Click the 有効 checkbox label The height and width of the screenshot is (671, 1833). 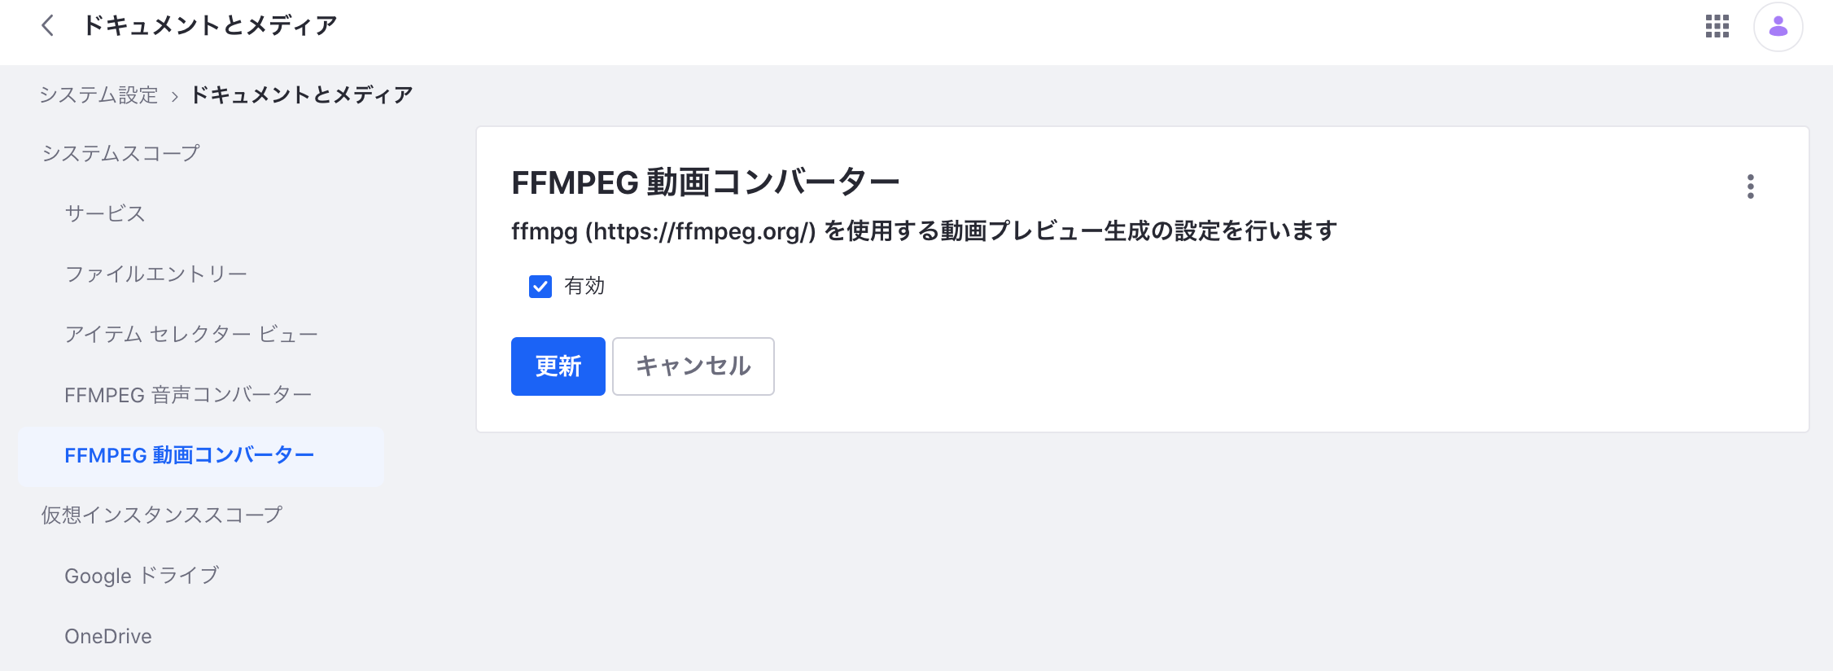pos(584,286)
